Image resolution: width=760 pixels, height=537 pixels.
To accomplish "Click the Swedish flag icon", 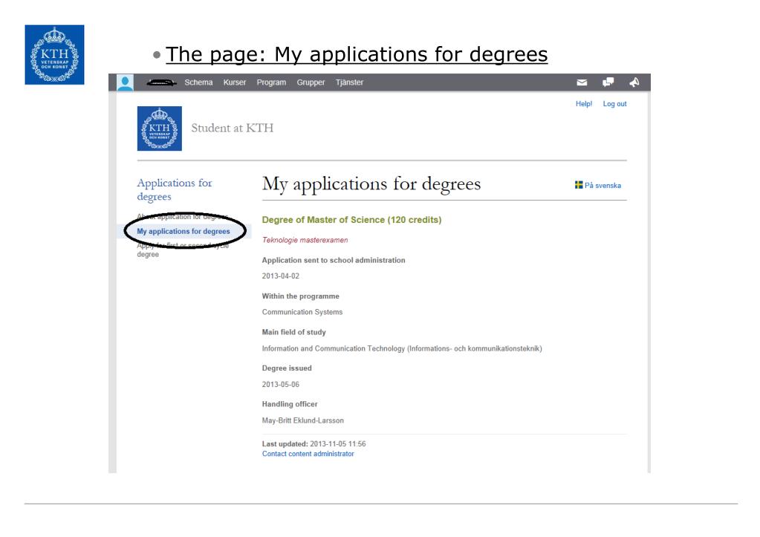I will [579, 185].
